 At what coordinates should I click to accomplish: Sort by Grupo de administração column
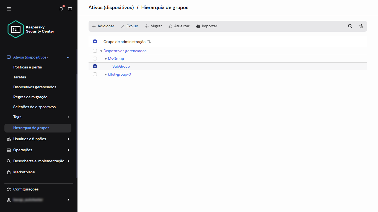[149, 41]
